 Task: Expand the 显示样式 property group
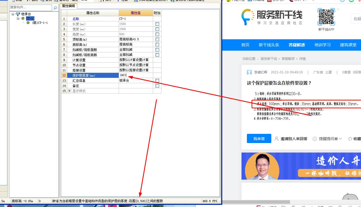pos(69,91)
